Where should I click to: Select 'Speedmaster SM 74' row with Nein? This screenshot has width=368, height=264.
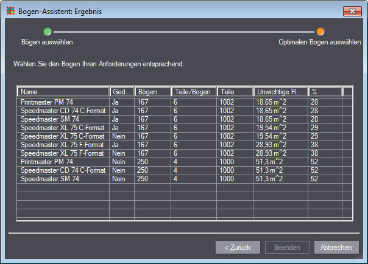[185, 179]
